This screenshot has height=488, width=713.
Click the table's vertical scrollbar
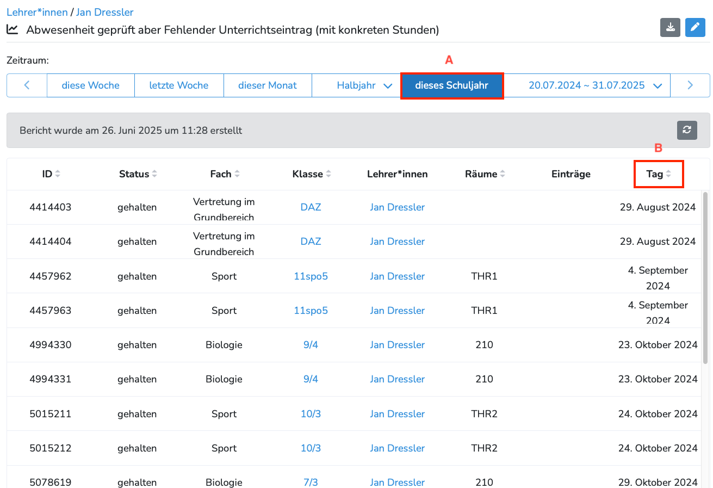click(x=705, y=277)
